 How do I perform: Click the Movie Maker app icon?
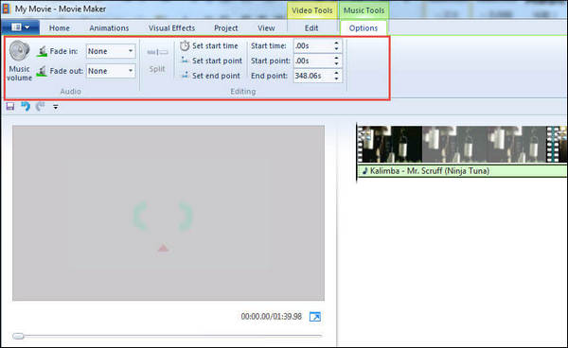tap(6, 9)
